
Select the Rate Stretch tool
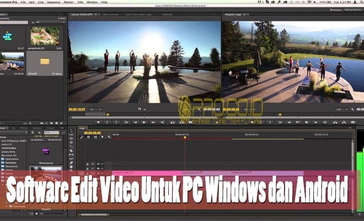pyautogui.click(x=71, y=146)
